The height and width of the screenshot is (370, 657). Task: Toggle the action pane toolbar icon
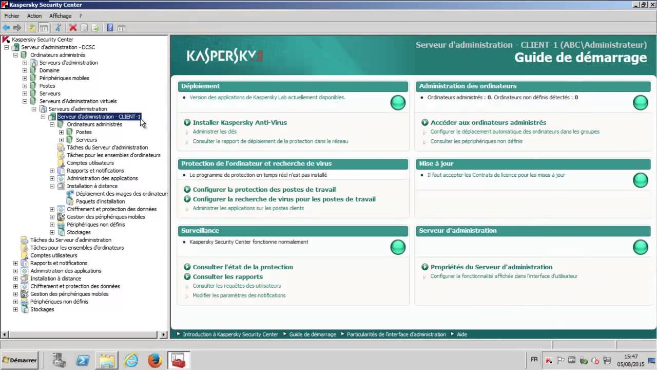tap(122, 28)
